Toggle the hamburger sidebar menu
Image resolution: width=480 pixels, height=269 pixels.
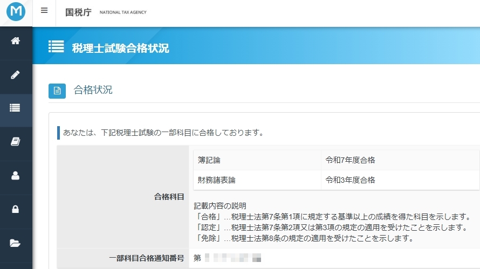(44, 11)
